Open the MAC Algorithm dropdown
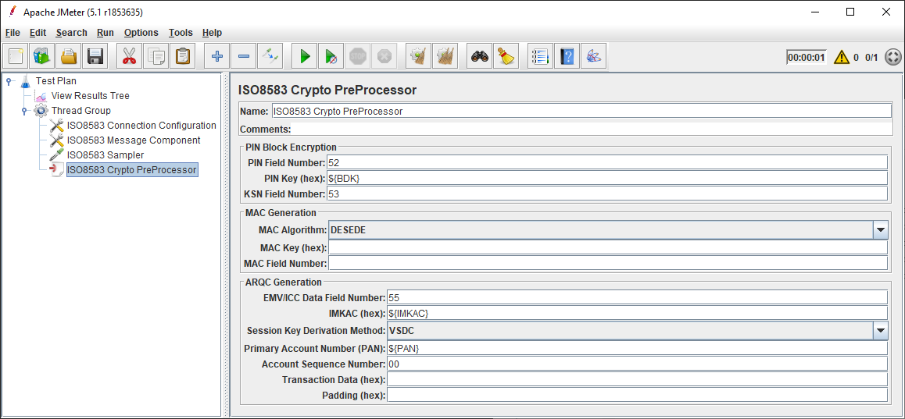Screen dimensions: 905x419 [x=880, y=230]
